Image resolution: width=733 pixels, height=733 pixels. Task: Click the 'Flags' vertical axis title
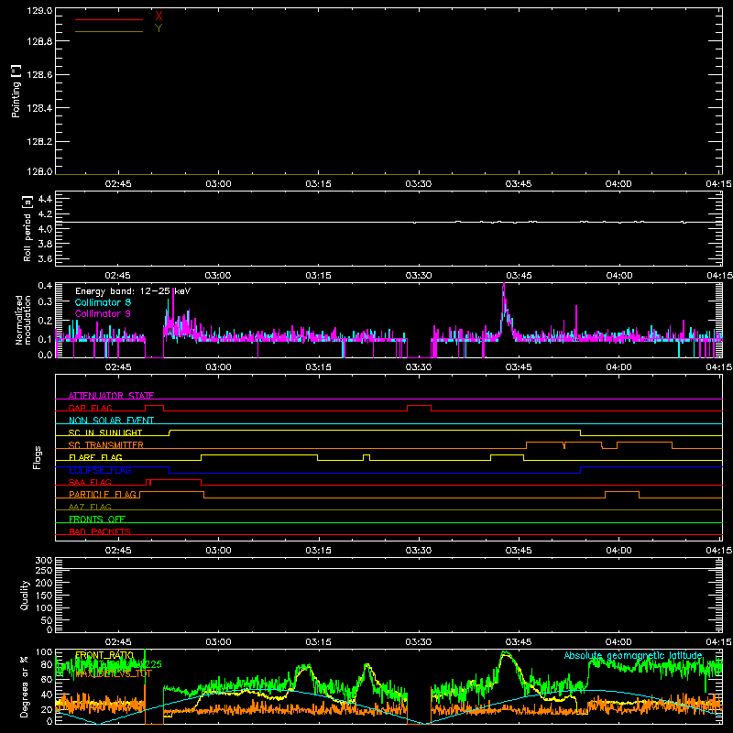pyautogui.click(x=38, y=457)
